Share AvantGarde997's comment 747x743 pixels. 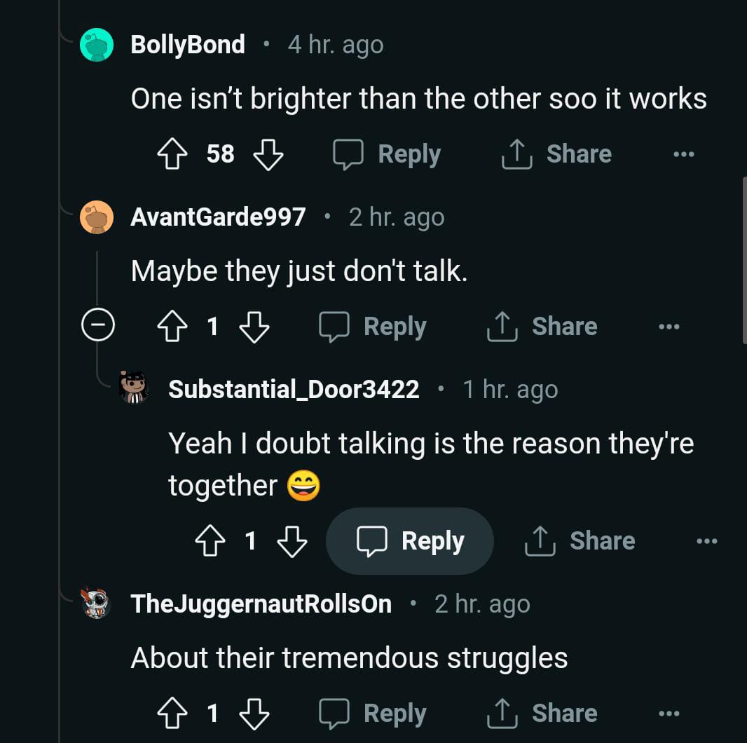[x=542, y=327]
